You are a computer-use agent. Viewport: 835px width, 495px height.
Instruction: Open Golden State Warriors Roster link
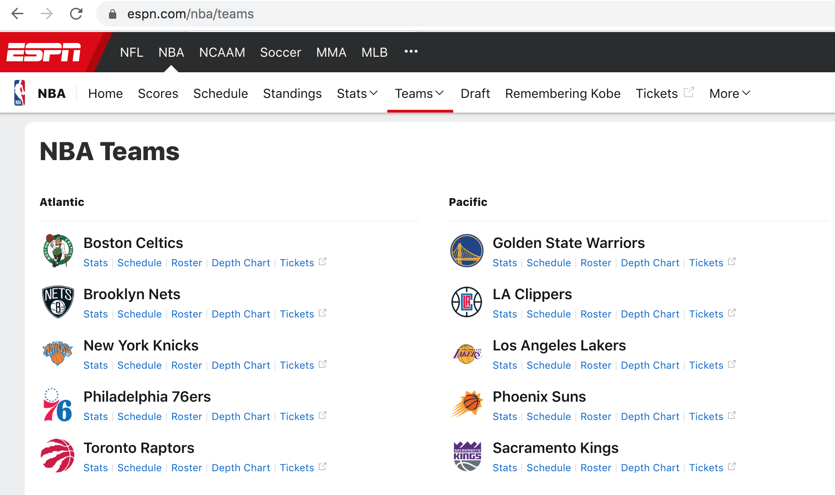coord(596,263)
